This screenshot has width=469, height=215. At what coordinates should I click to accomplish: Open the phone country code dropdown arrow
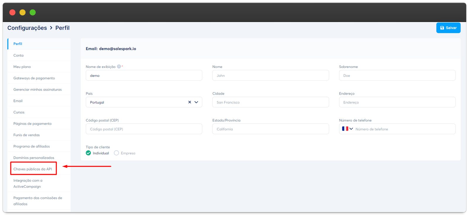[351, 129]
